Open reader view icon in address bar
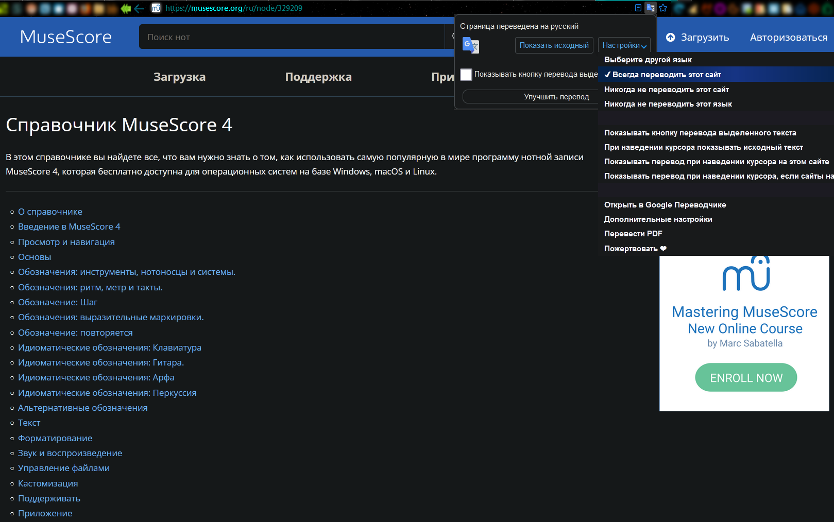Viewport: 834px width, 522px height. click(638, 8)
